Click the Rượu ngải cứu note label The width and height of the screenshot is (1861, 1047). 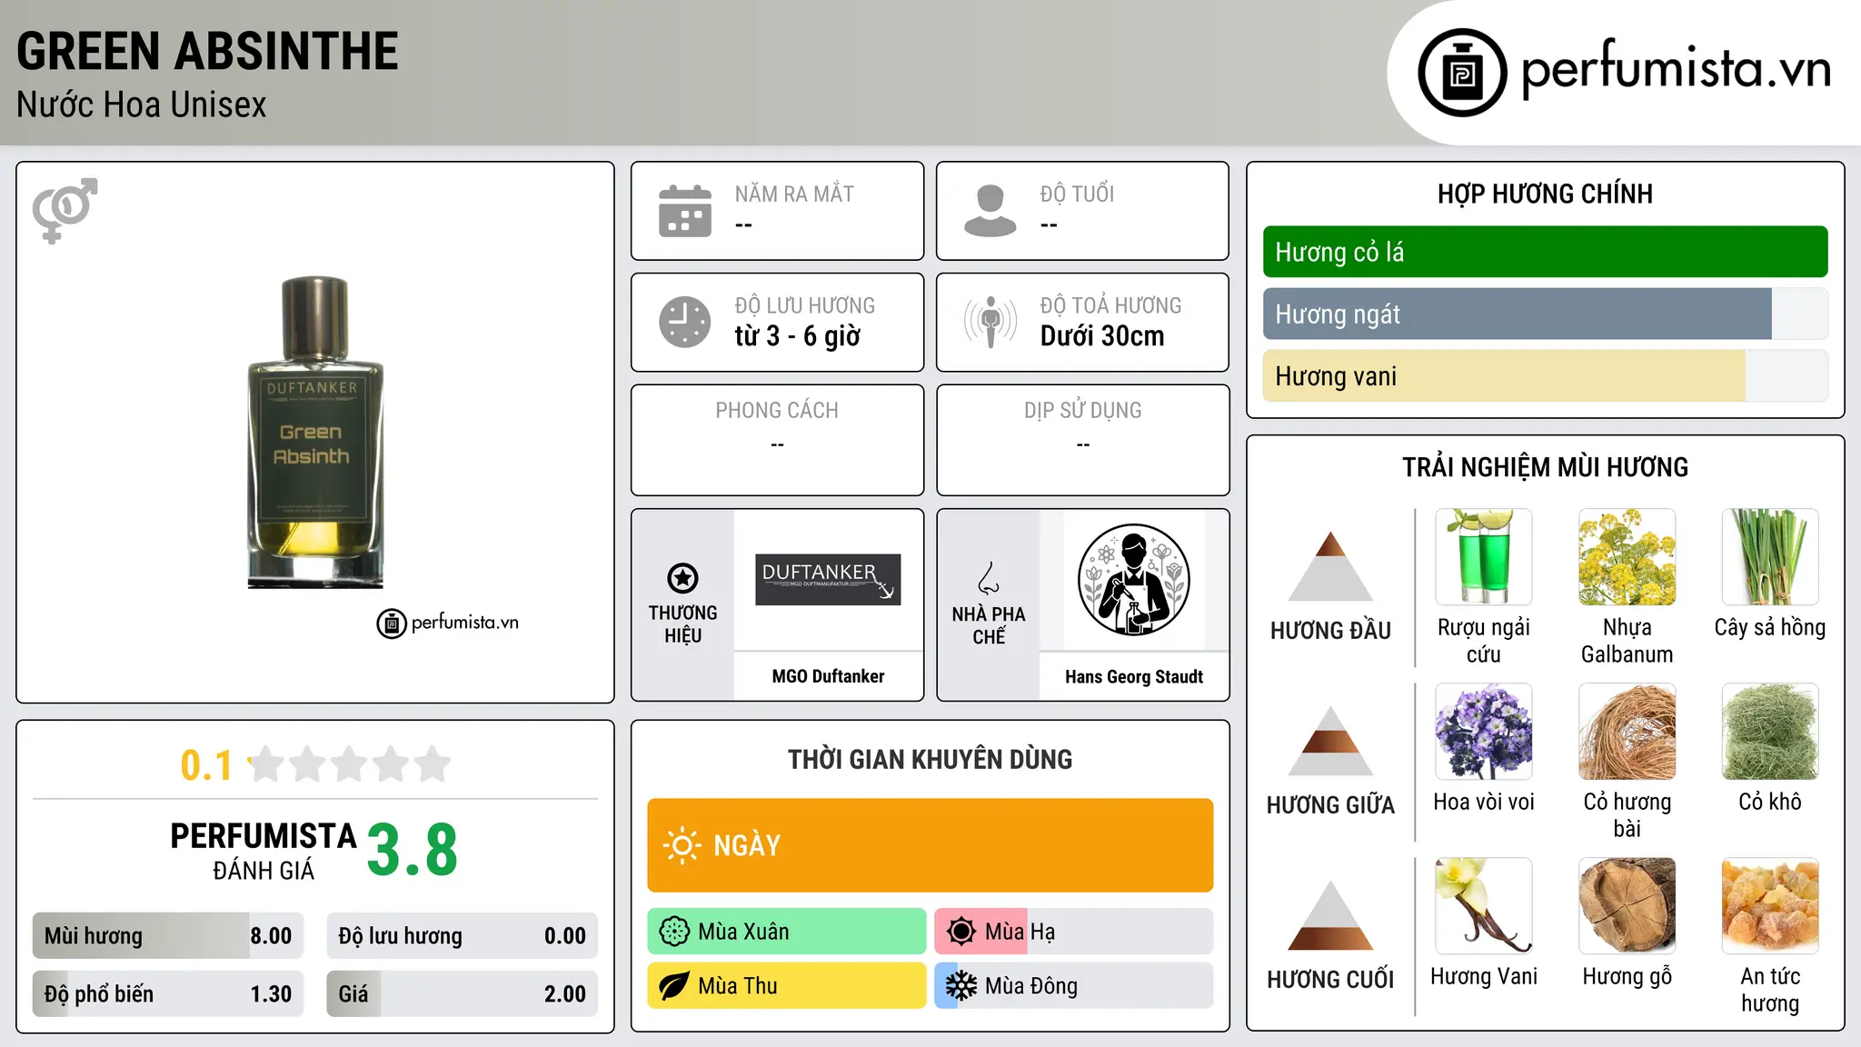tap(1484, 641)
